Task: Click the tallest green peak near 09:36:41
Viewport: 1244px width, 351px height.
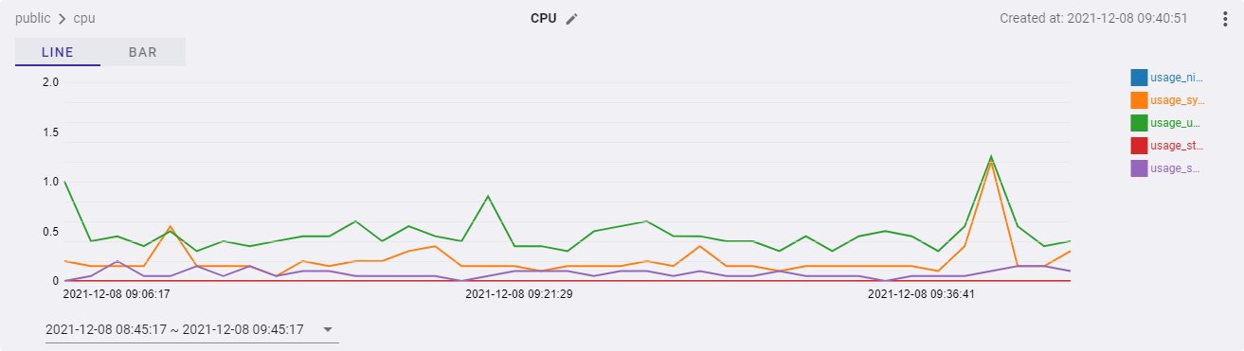Action: pyautogui.click(x=991, y=156)
